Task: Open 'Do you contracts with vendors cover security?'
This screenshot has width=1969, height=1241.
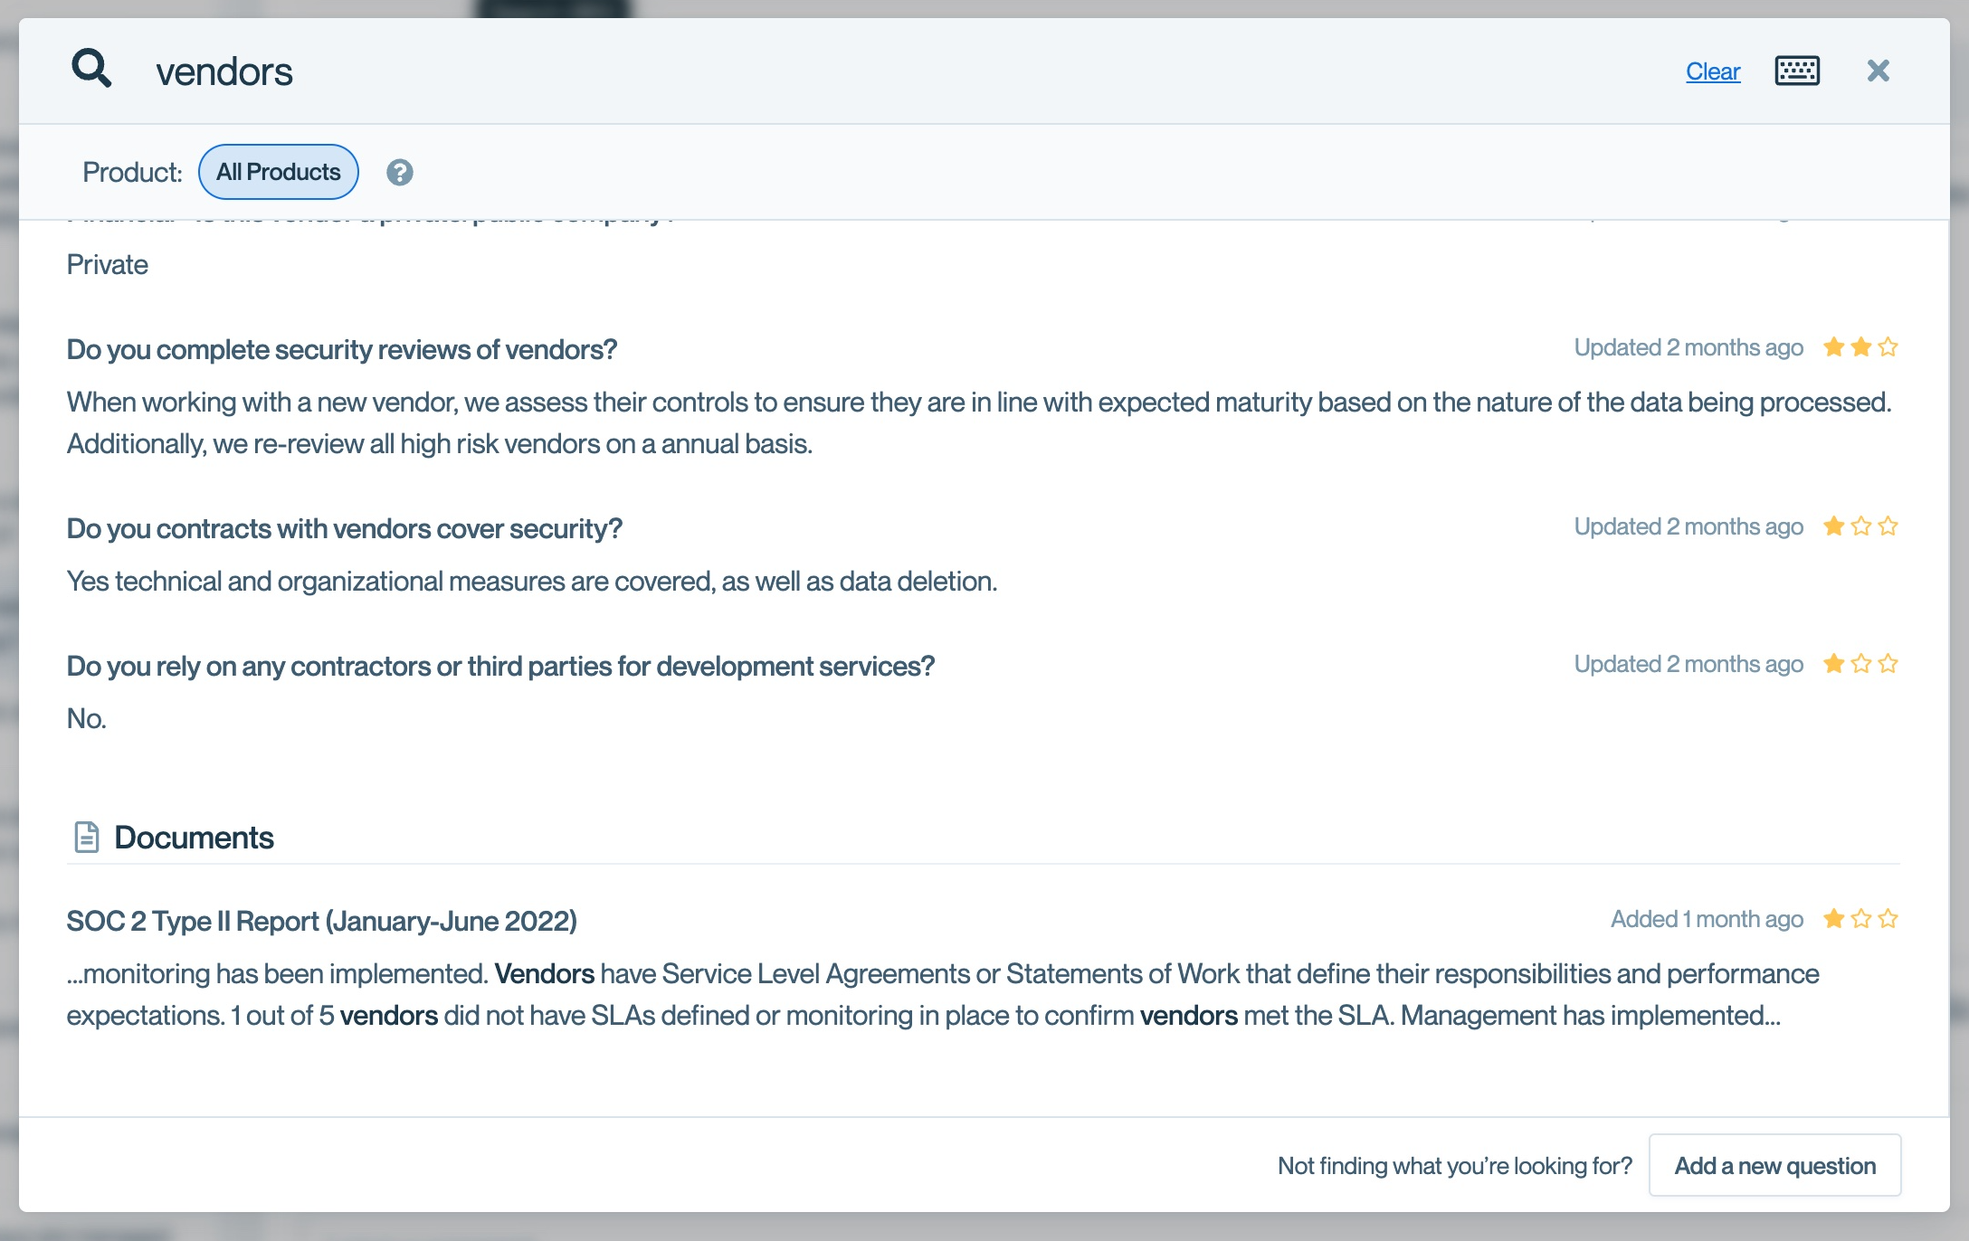Action: tap(344, 528)
